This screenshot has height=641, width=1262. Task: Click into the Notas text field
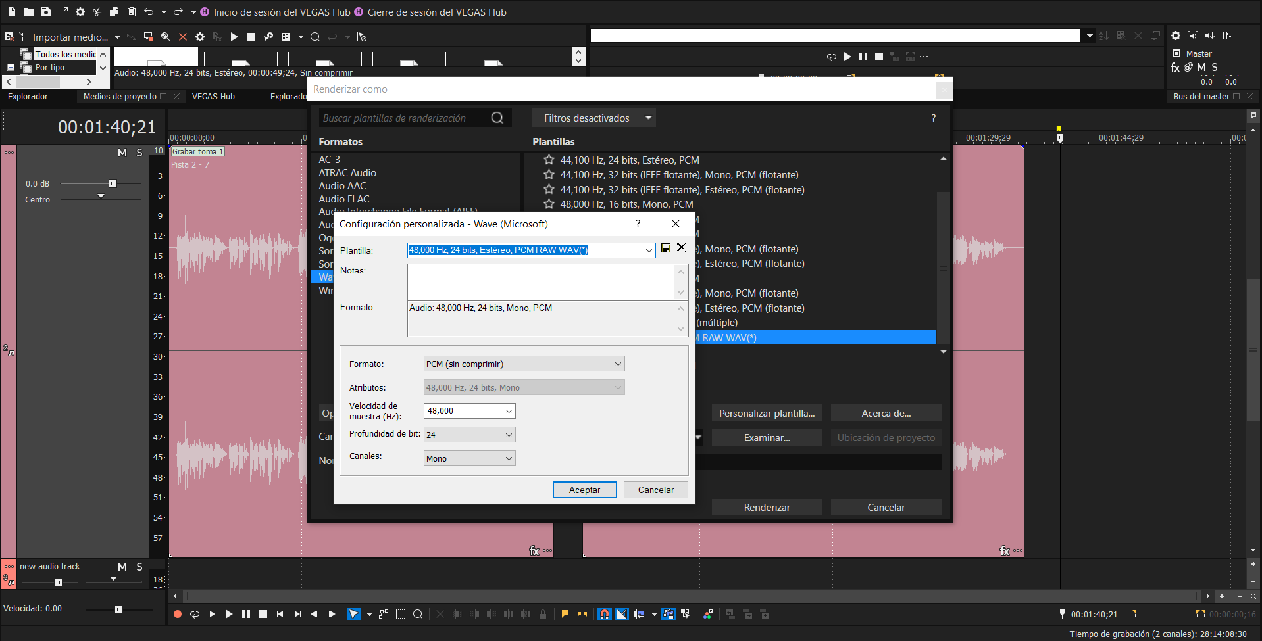pyautogui.click(x=540, y=281)
